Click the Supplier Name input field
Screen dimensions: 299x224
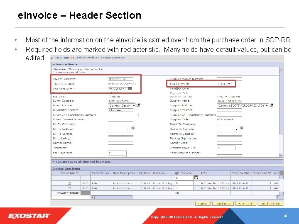pyautogui.click(x=229, y=100)
